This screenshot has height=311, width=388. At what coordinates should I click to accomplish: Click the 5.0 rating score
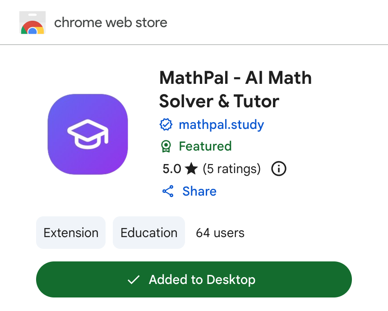click(171, 169)
